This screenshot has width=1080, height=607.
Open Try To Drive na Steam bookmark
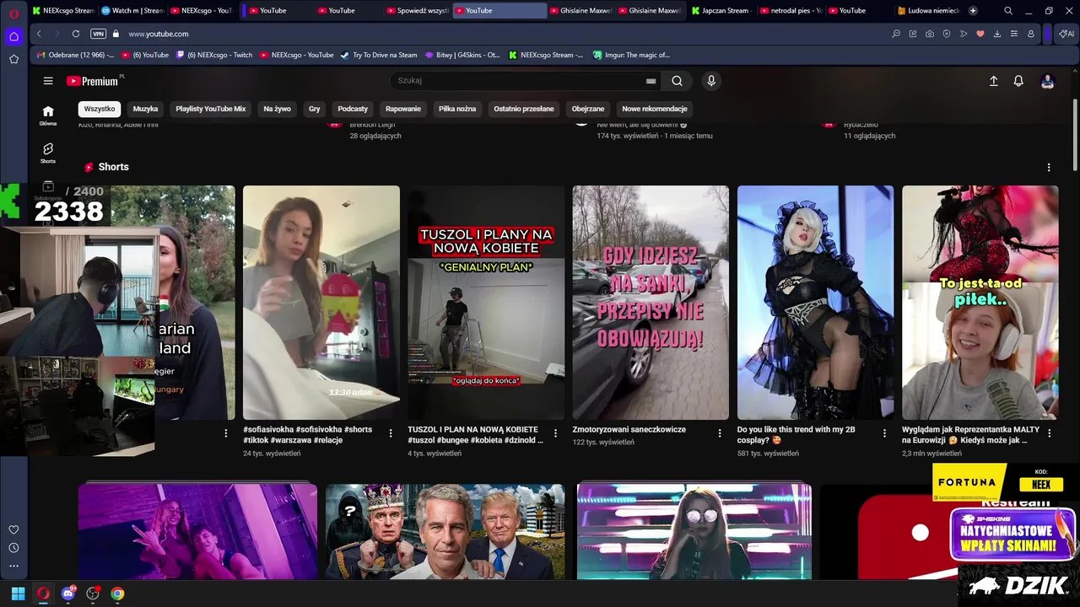click(x=379, y=55)
